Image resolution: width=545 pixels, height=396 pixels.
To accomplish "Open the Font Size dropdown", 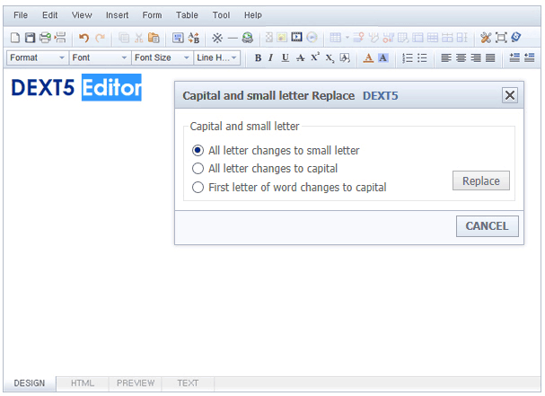I will (162, 57).
